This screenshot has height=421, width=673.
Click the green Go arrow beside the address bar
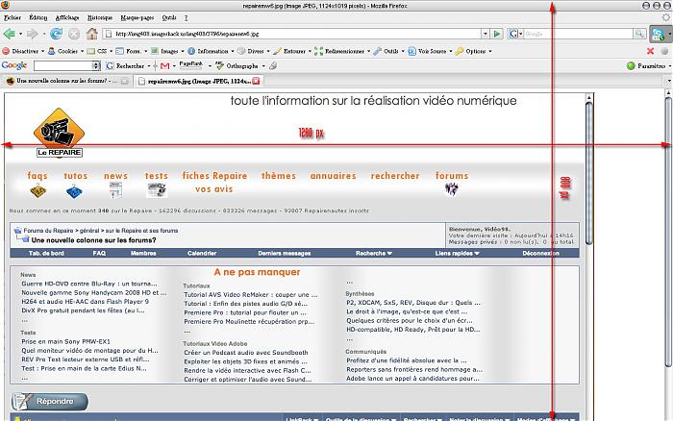pos(497,34)
